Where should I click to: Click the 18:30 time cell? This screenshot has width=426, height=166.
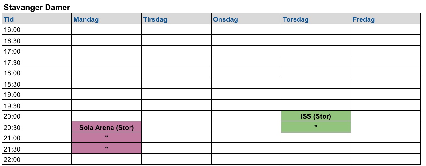coord(37,84)
